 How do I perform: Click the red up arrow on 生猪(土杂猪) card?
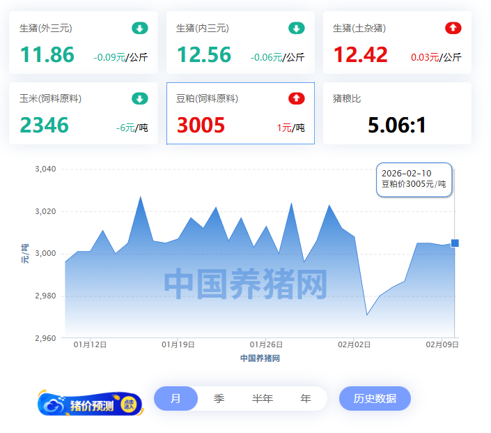[453, 29]
